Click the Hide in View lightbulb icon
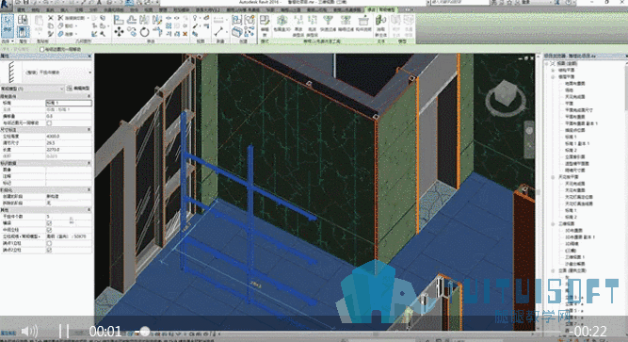 point(196,18)
